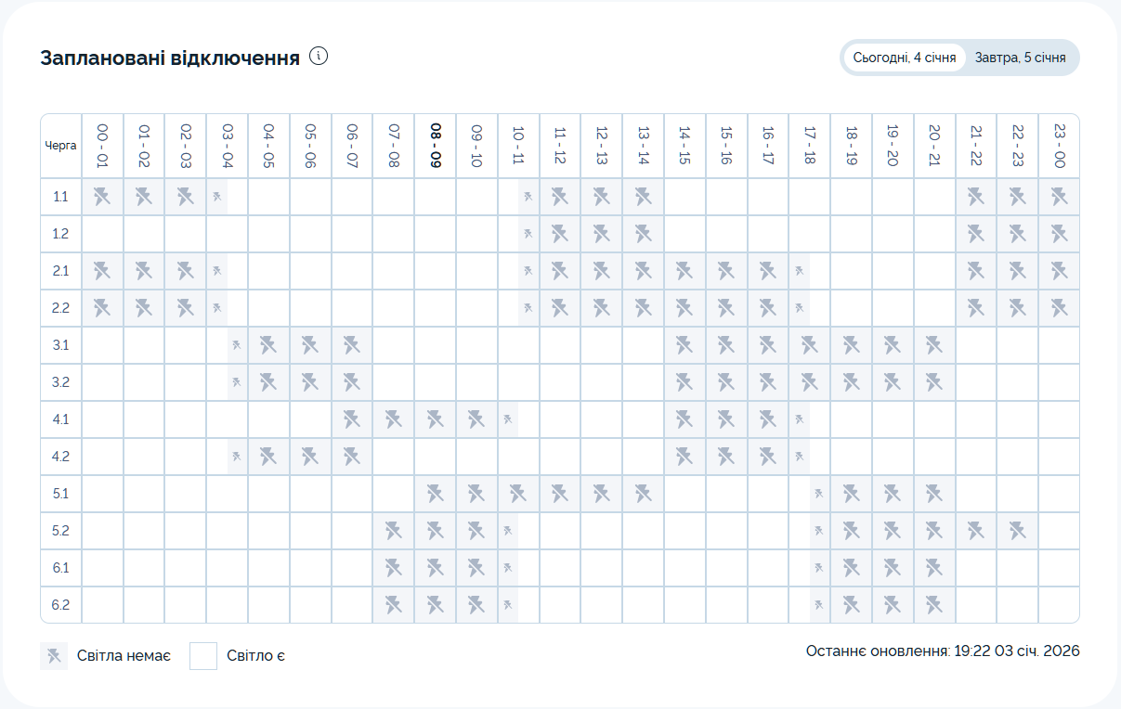Image resolution: width=1121 pixels, height=709 pixels.
Task: Select queue row label 6.1
Action: [x=61, y=568]
